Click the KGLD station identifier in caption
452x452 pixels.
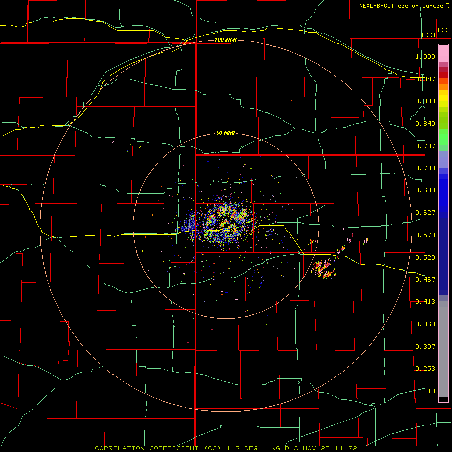point(280,448)
